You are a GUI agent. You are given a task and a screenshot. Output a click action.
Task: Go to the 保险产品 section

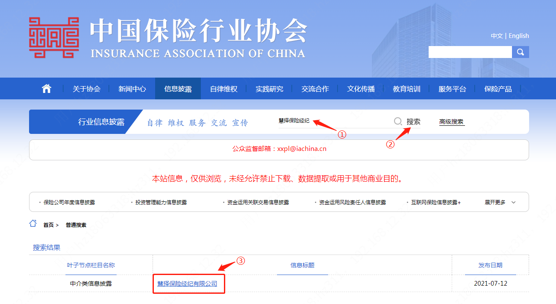click(498, 89)
